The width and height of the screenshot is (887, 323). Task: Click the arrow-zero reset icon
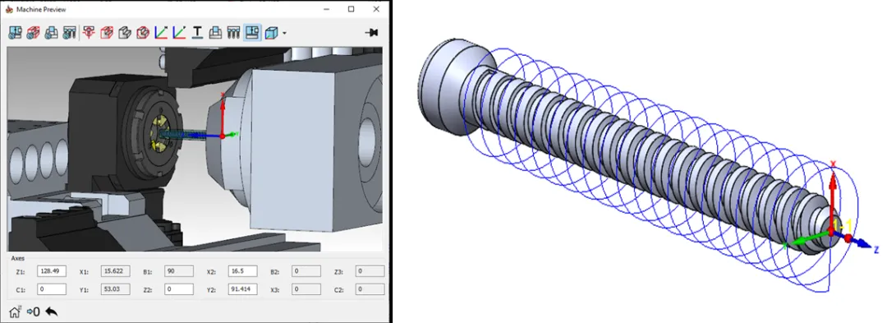(x=34, y=311)
